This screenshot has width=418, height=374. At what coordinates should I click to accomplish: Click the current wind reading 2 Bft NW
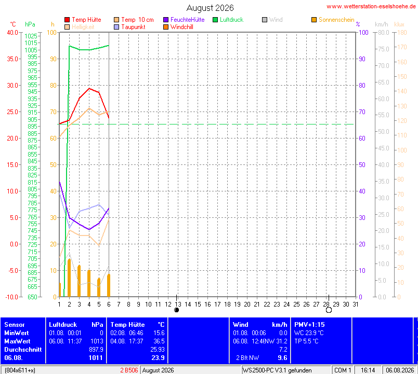(247, 358)
